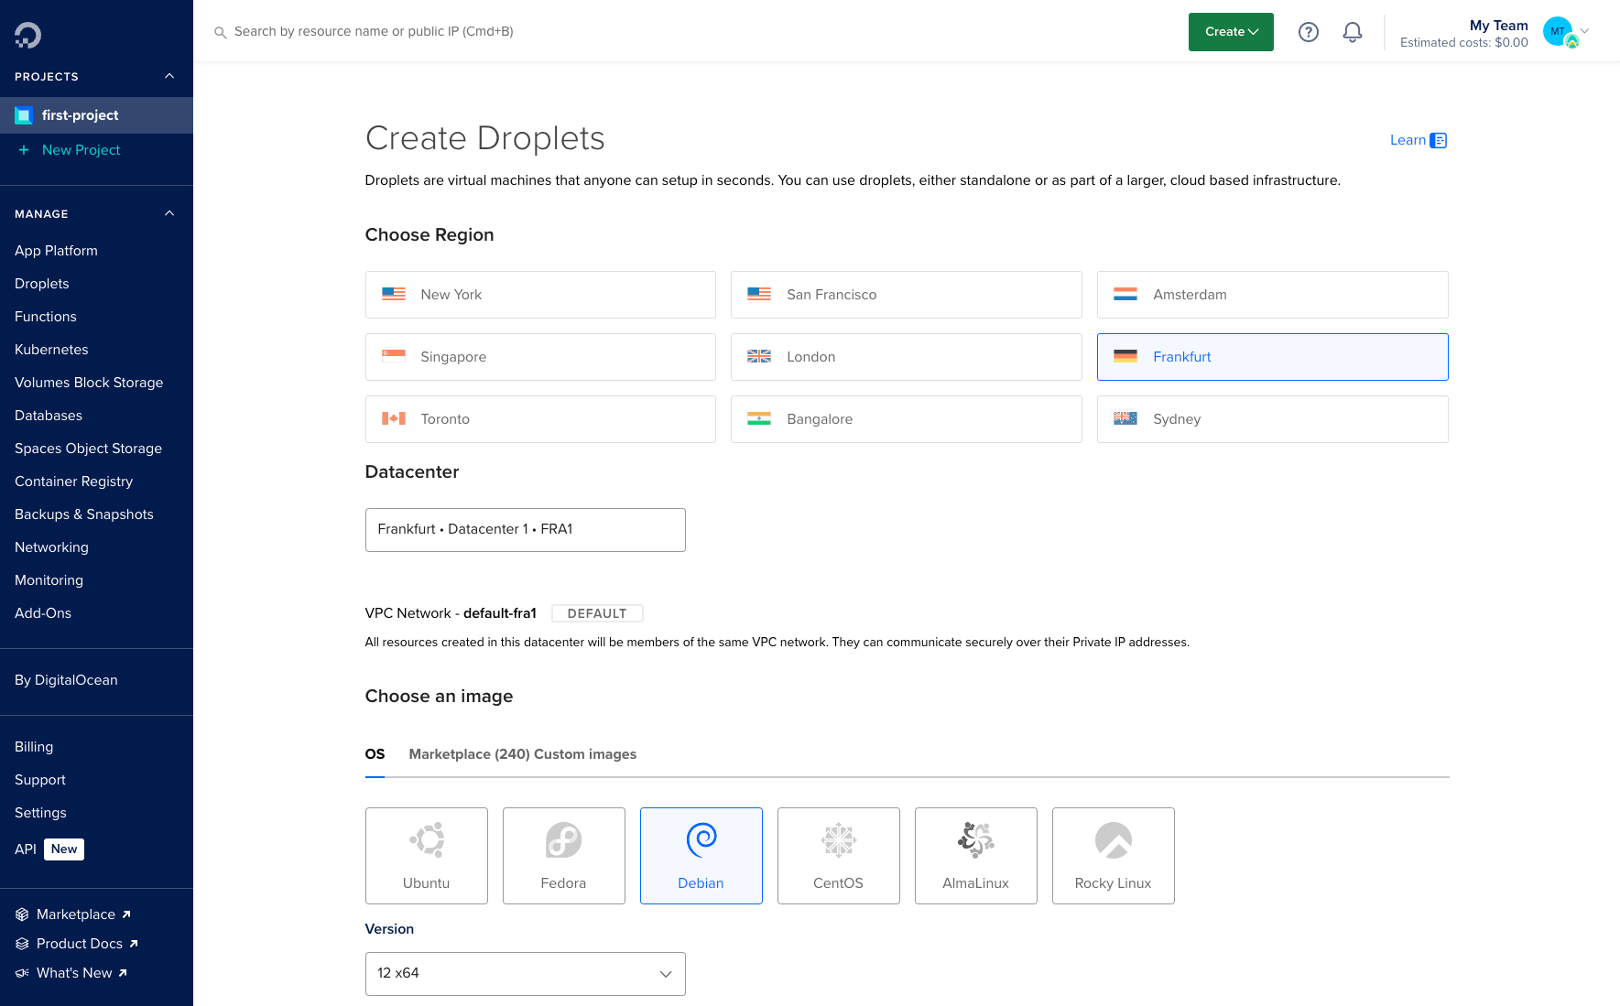Open App Platform in the sidebar
This screenshot has height=1006, width=1620.
tap(56, 251)
